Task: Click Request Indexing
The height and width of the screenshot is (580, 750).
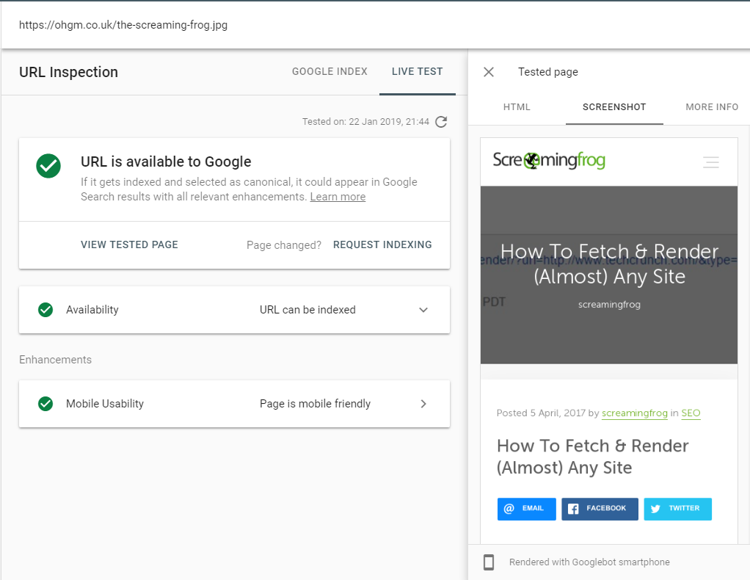Action: [382, 244]
